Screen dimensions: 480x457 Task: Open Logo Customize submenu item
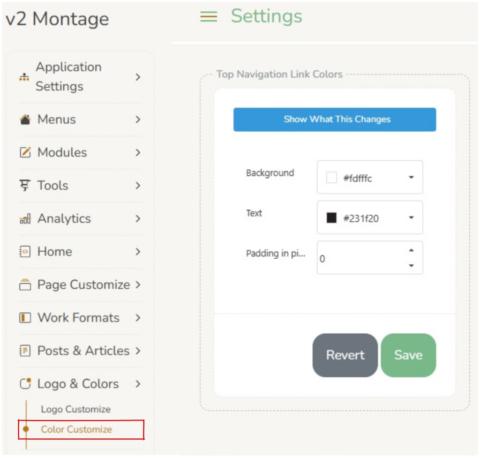pos(76,409)
